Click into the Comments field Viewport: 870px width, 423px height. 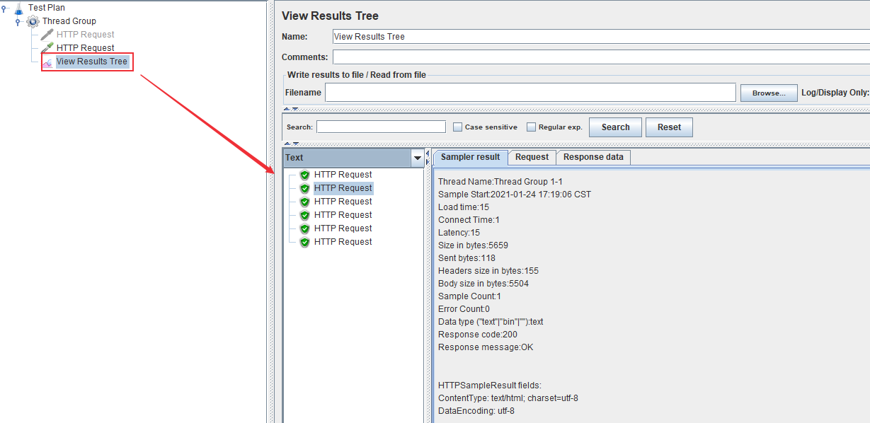tap(601, 57)
